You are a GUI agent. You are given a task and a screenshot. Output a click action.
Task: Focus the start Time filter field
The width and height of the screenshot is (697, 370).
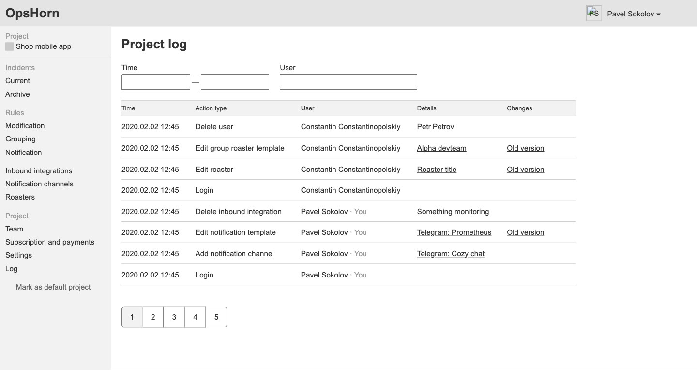156,82
